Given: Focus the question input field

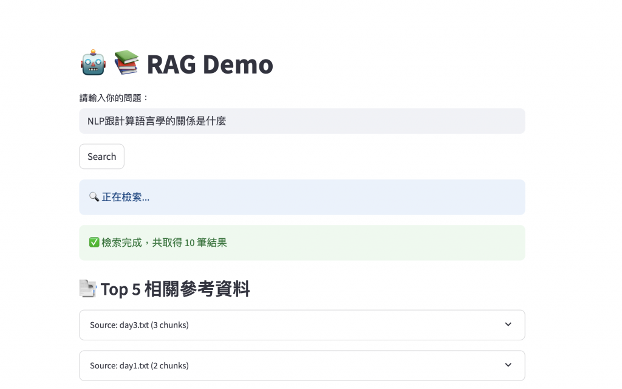Looking at the screenshot, I should pyautogui.click(x=302, y=121).
